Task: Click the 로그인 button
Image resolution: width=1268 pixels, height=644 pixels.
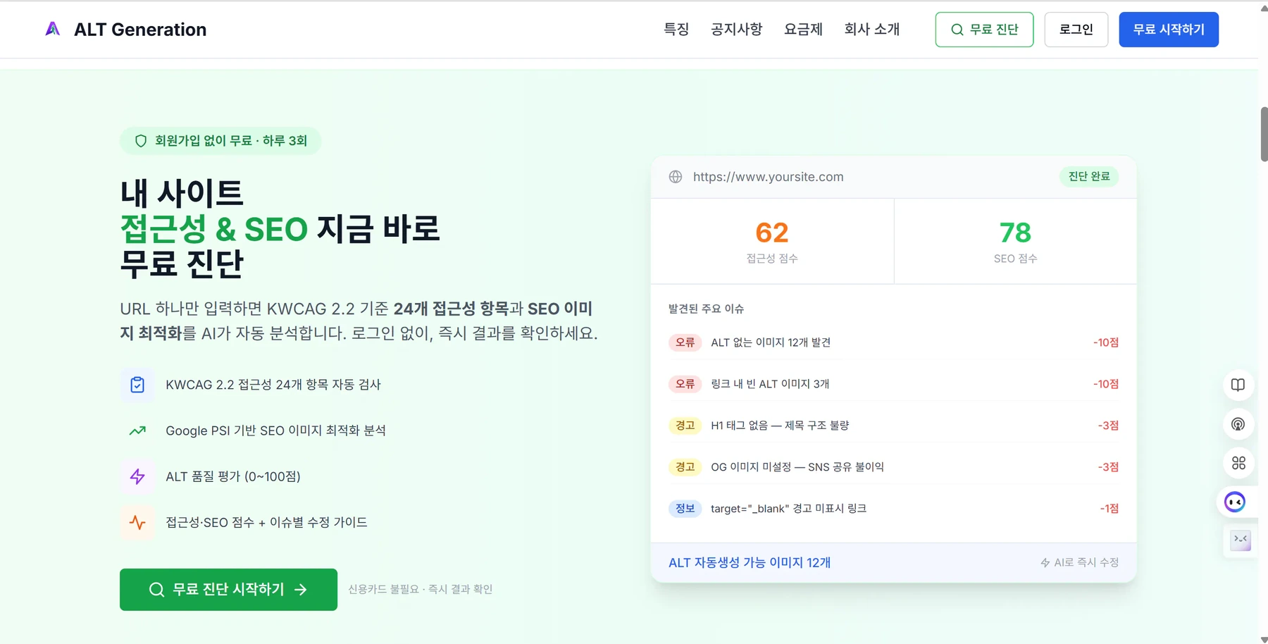Action: click(1076, 30)
